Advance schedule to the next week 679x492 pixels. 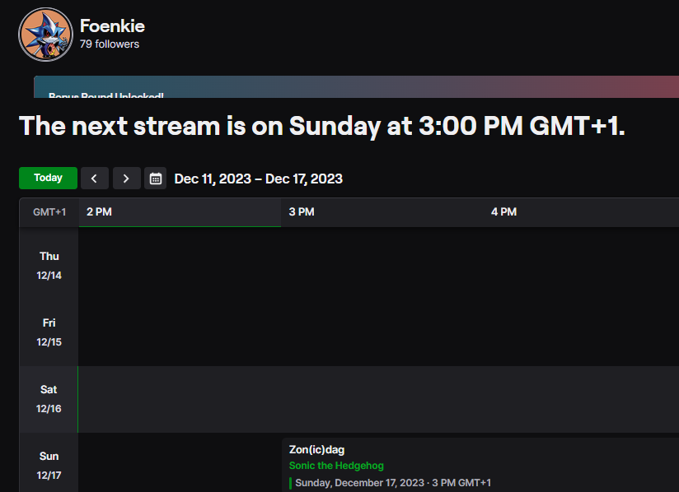point(126,179)
